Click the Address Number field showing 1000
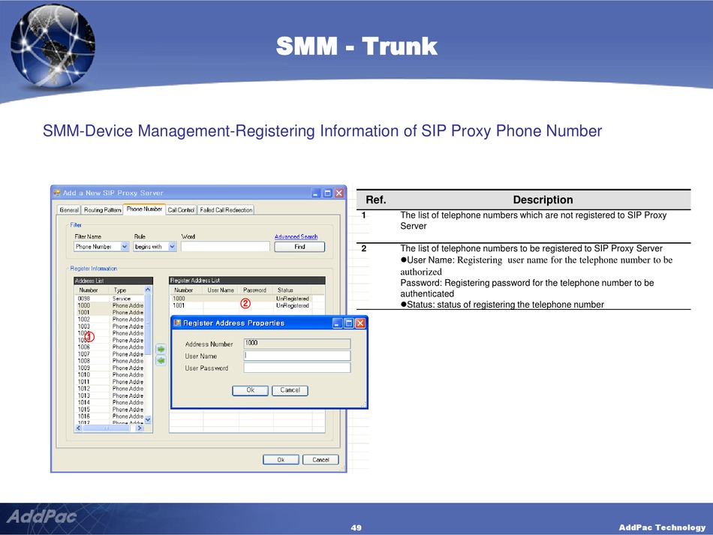The width and height of the screenshot is (713, 535). coord(297,343)
